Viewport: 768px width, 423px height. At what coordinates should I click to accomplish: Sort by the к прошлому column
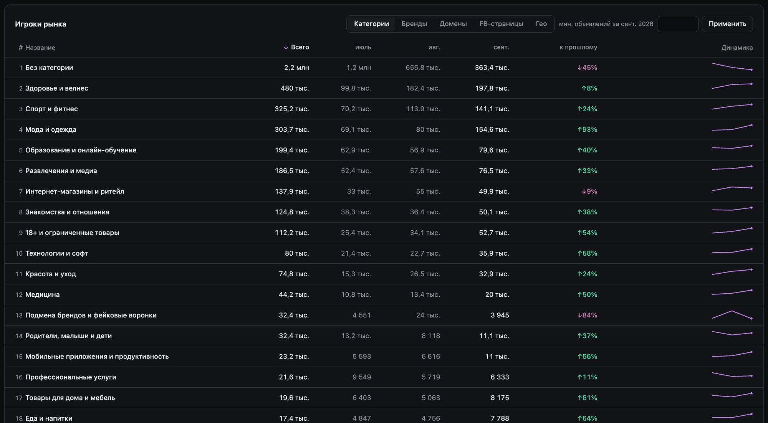coord(578,47)
